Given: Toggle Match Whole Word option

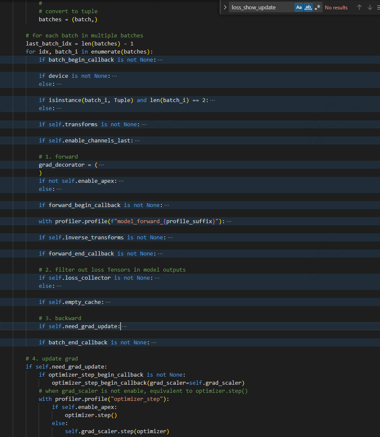Looking at the screenshot, I should tap(308, 7).
